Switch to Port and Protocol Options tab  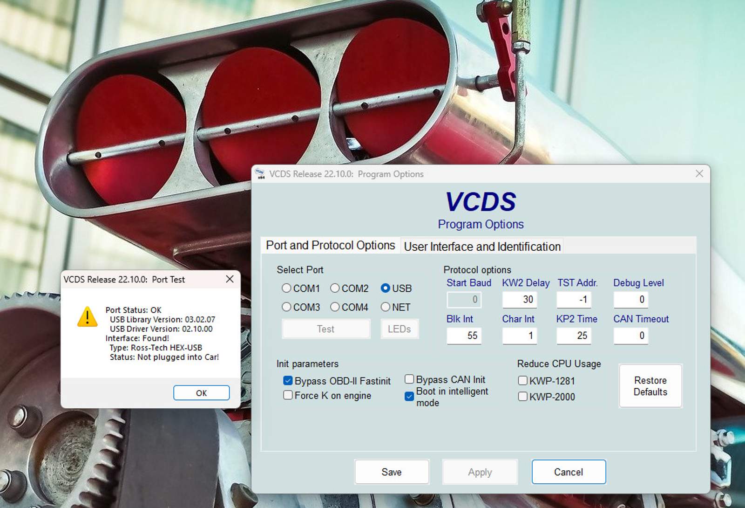(330, 245)
